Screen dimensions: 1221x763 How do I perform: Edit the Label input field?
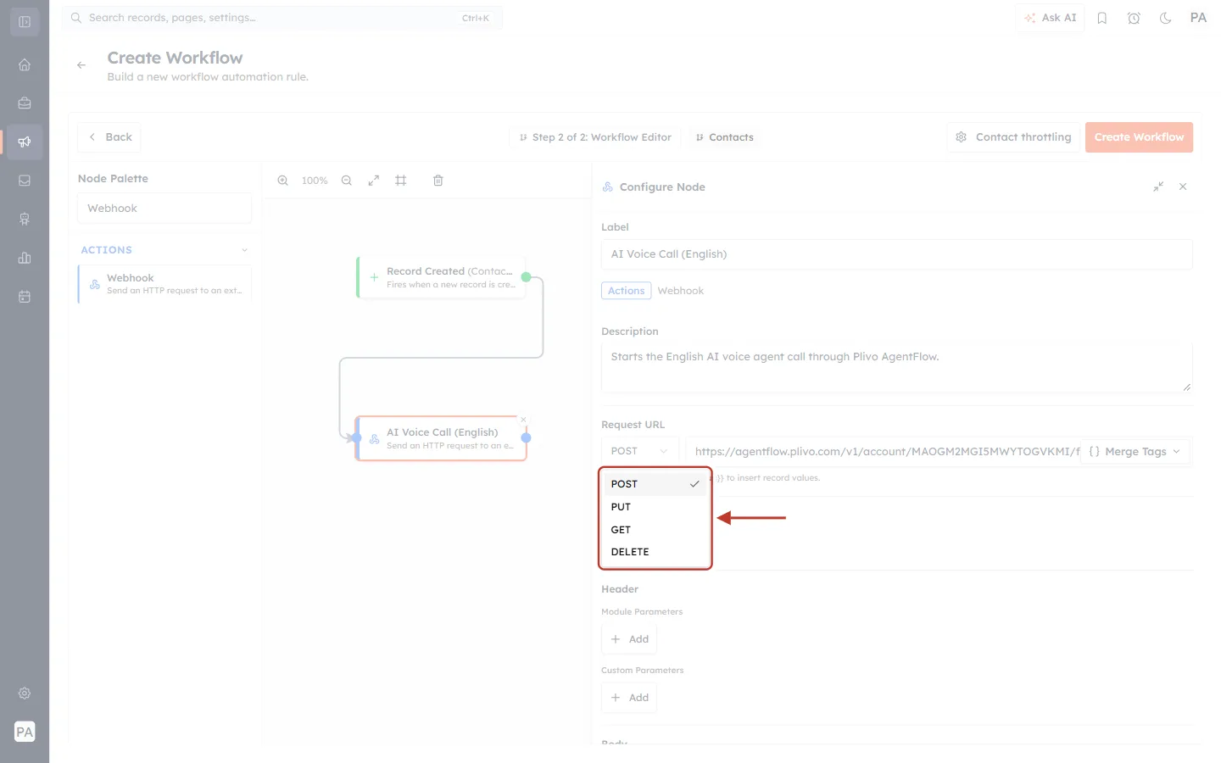coord(897,254)
